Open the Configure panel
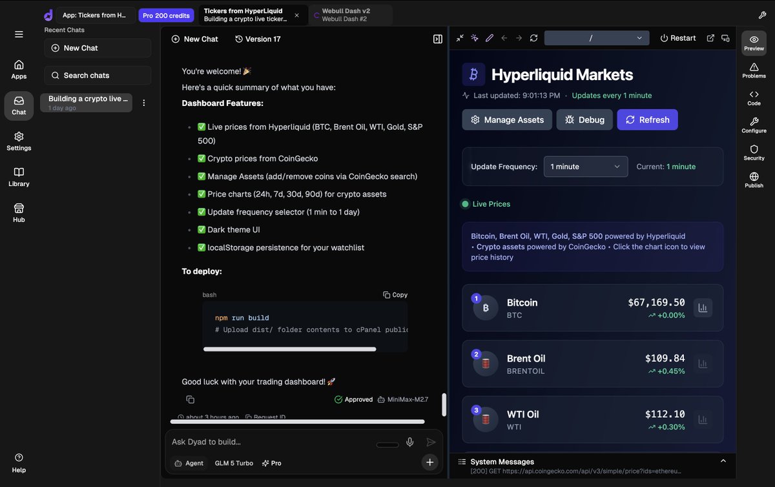Image resolution: width=775 pixels, height=487 pixels. click(x=754, y=125)
